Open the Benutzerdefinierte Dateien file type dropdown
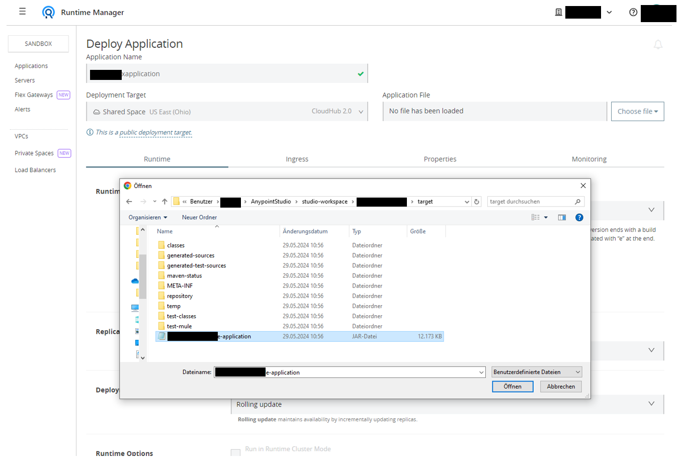Image resolution: width=679 pixels, height=461 pixels. (537, 372)
